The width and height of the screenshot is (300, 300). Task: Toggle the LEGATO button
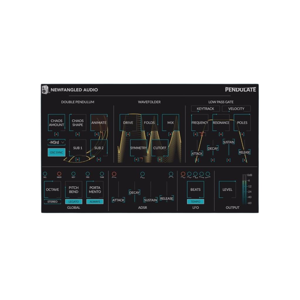coord(74,202)
